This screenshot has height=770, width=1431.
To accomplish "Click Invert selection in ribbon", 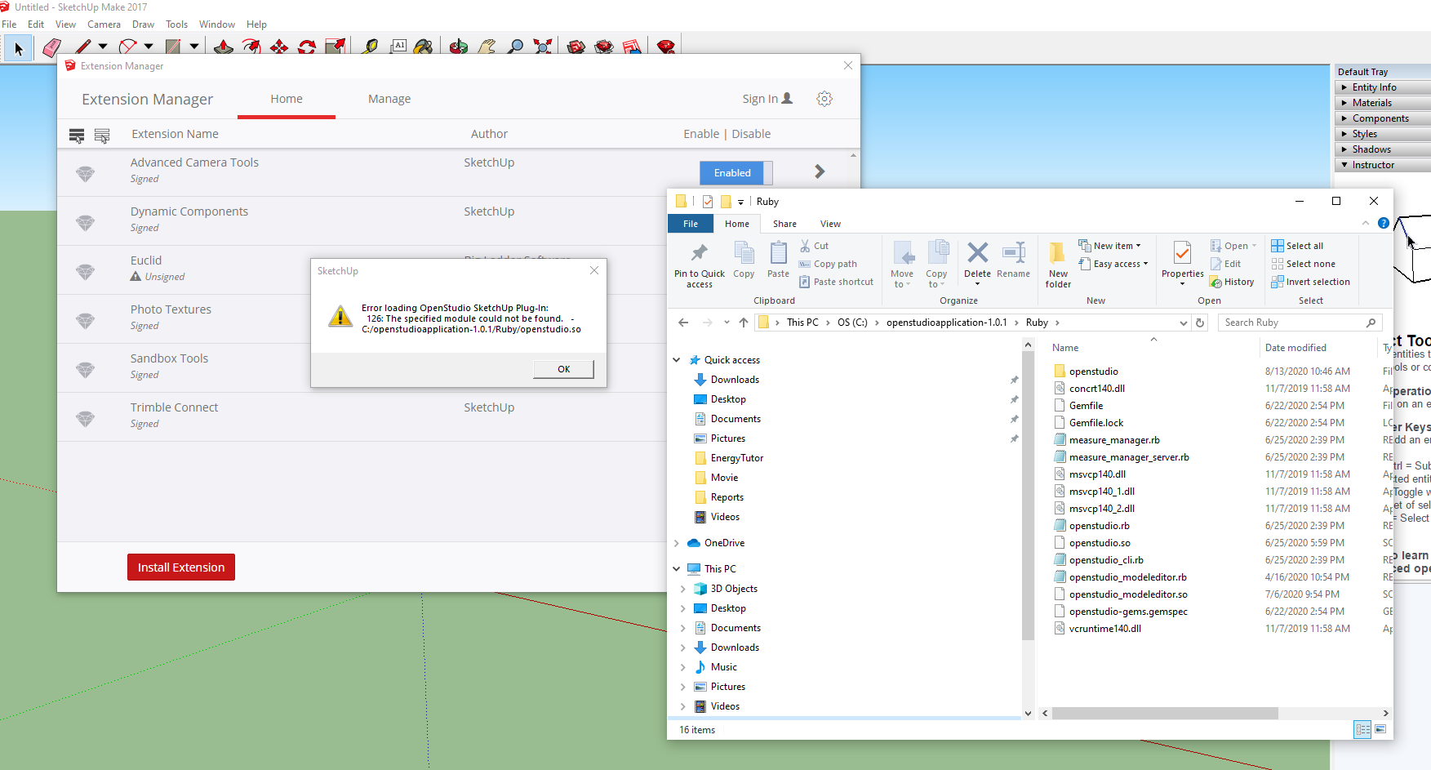I will (x=1310, y=282).
